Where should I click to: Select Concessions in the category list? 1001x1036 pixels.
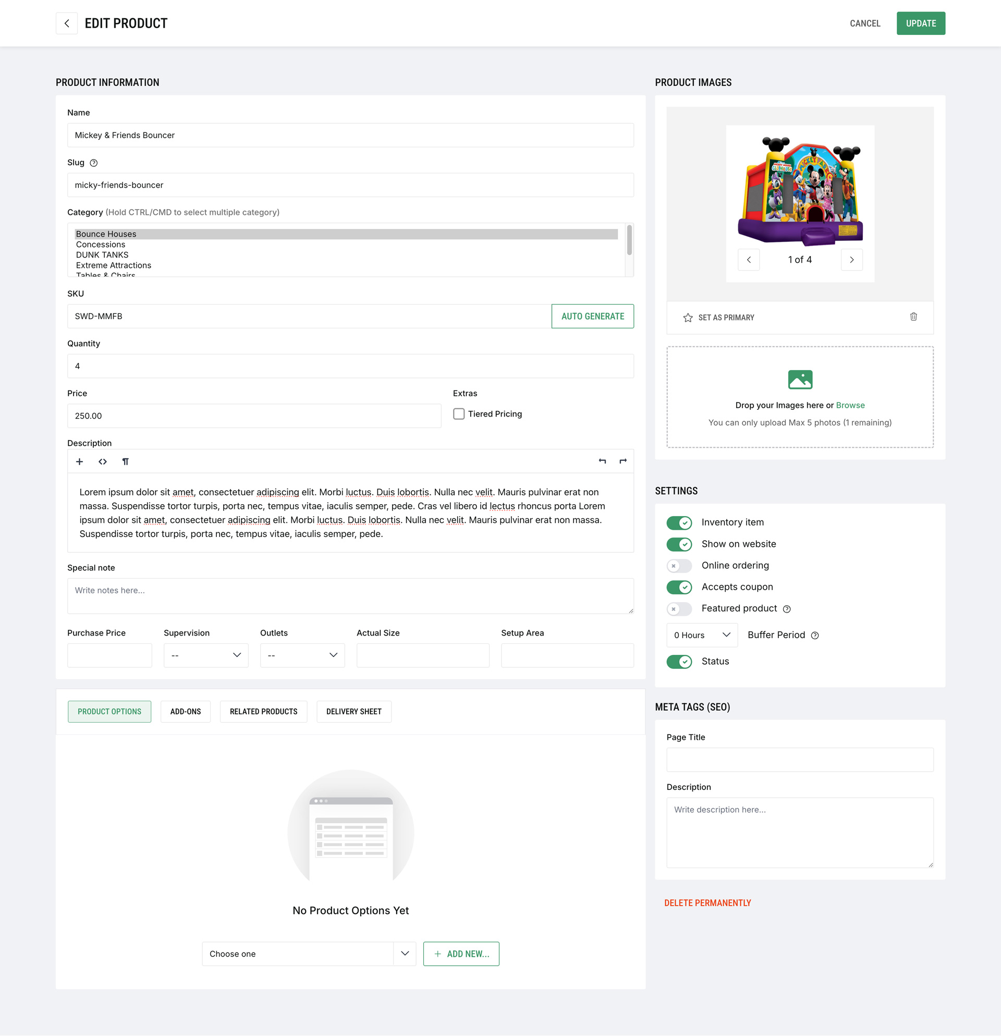[x=101, y=244]
